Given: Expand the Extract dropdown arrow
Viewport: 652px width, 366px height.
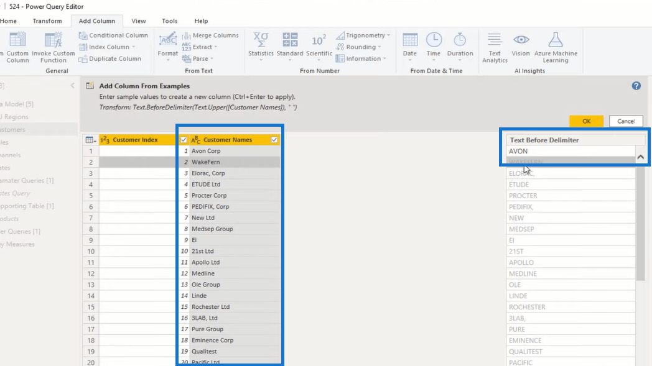Looking at the screenshot, I should tap(216, 47).
